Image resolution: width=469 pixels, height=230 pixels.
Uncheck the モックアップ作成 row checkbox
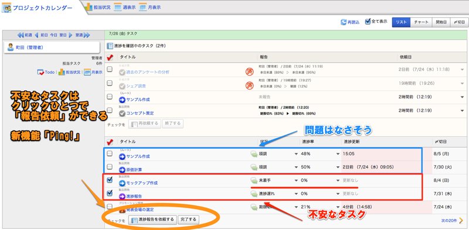(x=110, y=180)
